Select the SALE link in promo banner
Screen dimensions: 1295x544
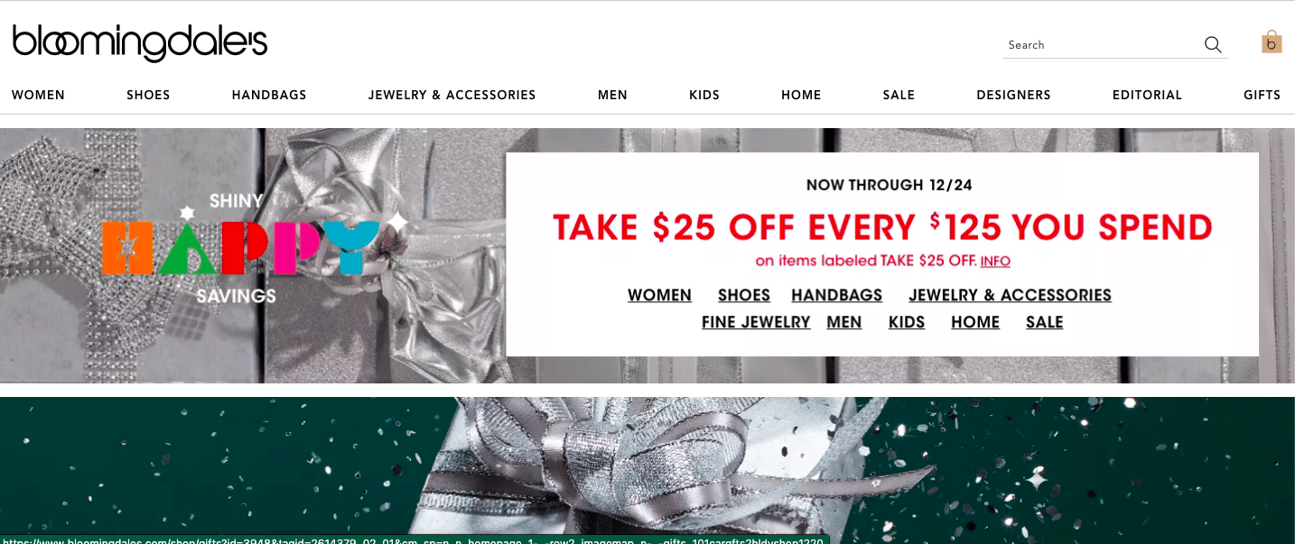tap(1044, 322)
